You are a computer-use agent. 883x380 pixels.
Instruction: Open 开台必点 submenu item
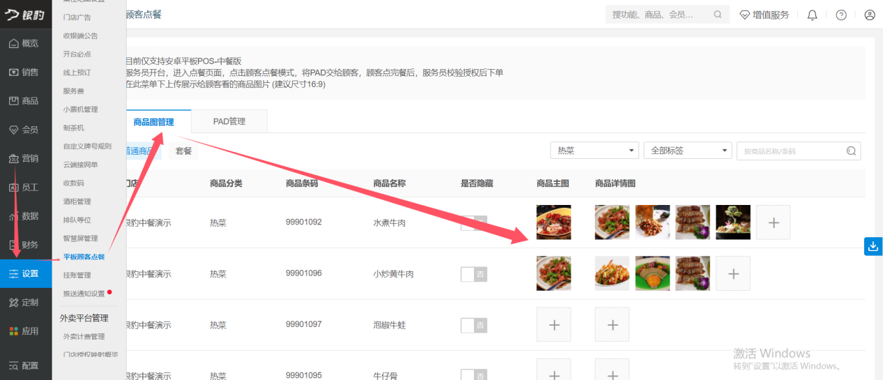point(77,54)
